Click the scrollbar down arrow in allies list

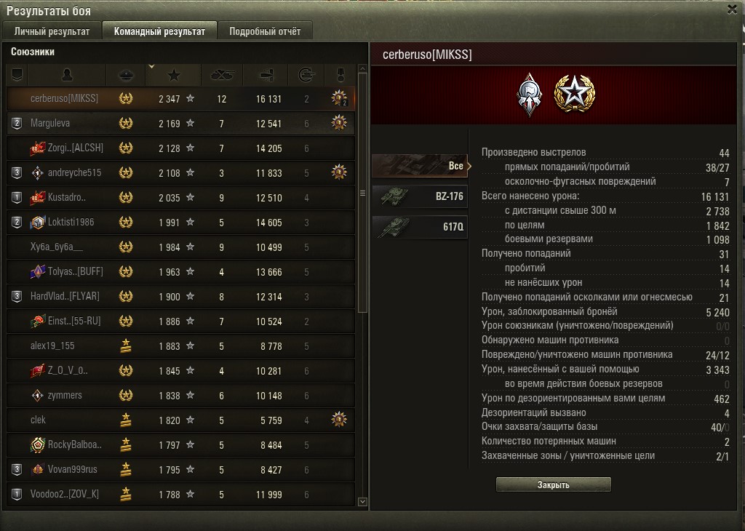coord(362,502)
